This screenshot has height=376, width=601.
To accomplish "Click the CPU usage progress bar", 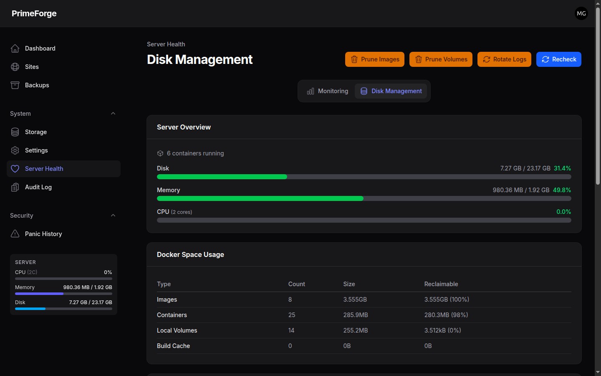I will click(x=364, y=220).
